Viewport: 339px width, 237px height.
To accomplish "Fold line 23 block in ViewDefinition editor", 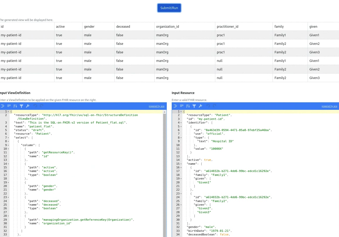I will [x=8, y=197].
